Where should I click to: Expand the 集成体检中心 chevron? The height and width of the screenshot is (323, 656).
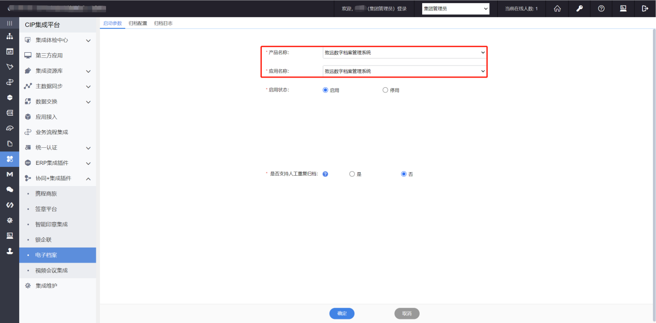[88, 40]
